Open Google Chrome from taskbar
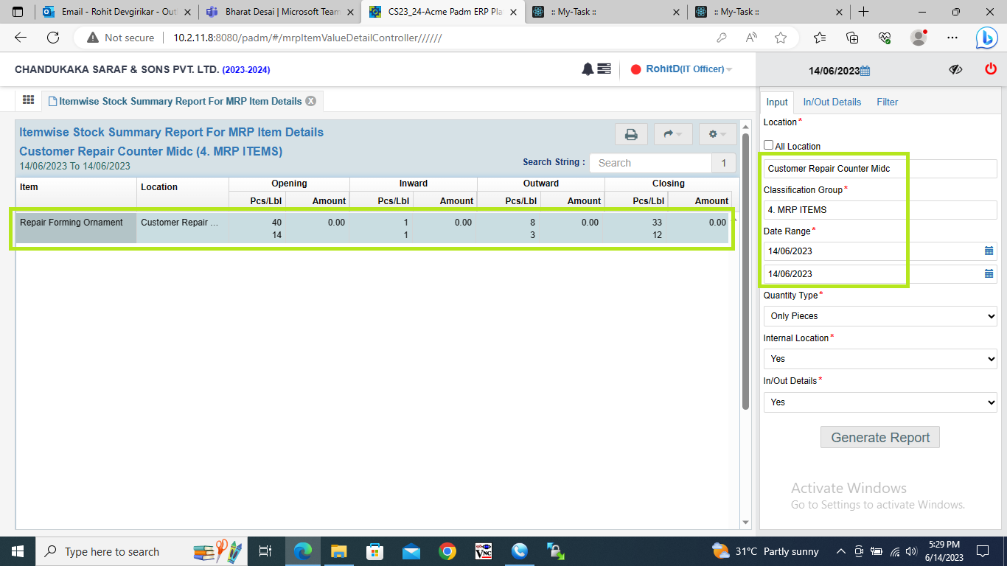Viewport: 1007px width, 566px height. point(447,551)
